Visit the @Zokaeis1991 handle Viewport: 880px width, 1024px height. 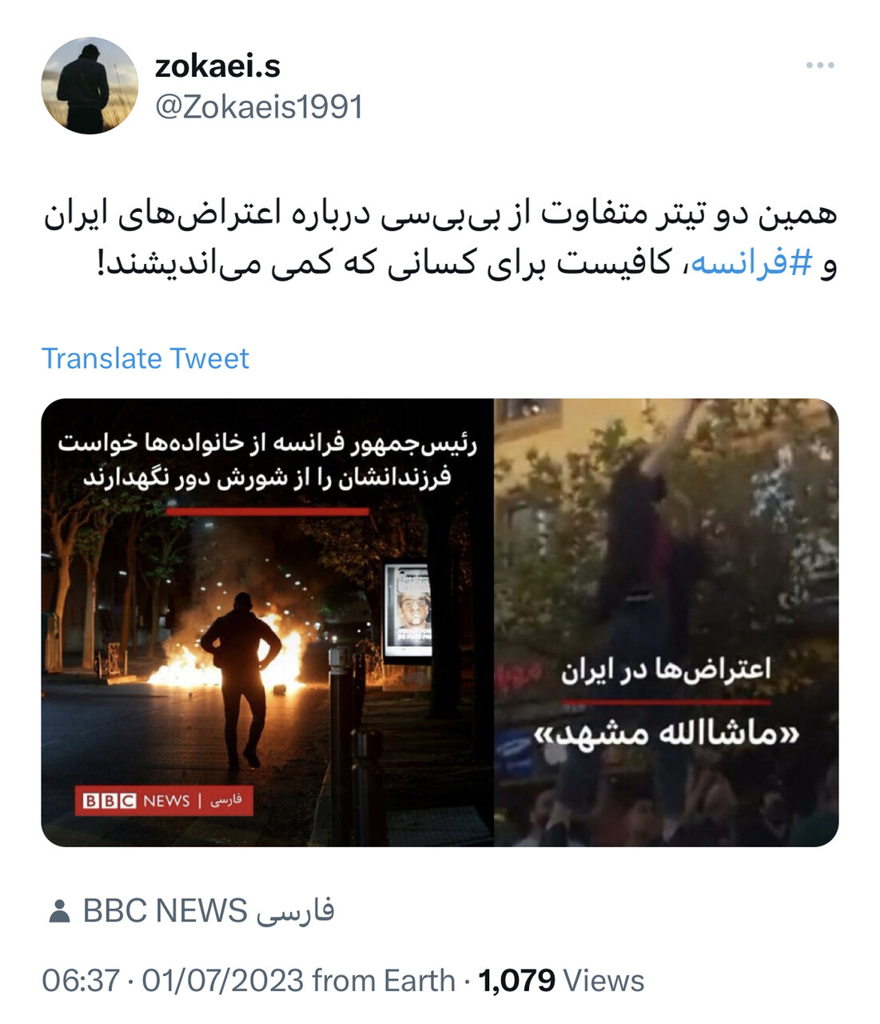(259, 106)
